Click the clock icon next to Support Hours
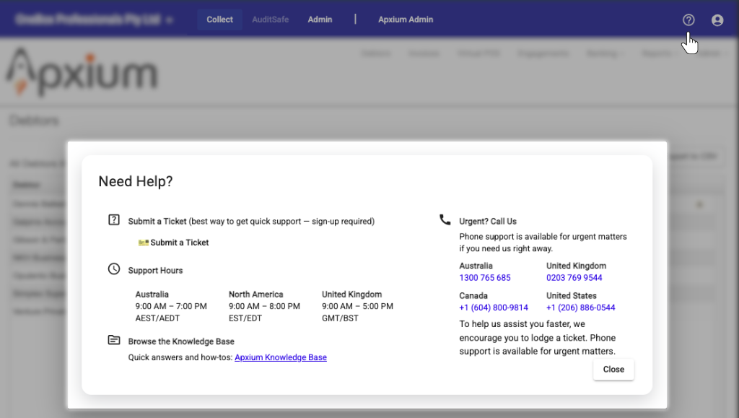739x418 pixels. (x=114, y=269)
